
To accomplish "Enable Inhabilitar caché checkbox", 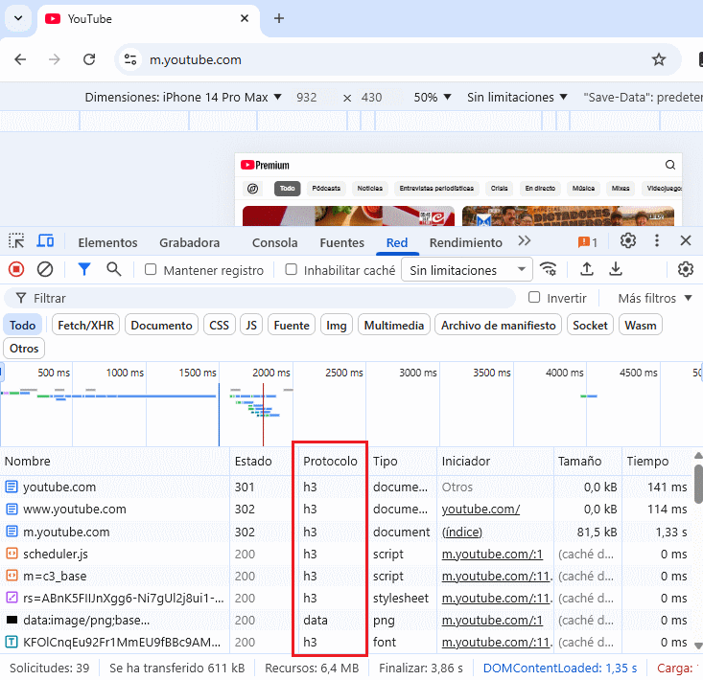I will (291, 269).
